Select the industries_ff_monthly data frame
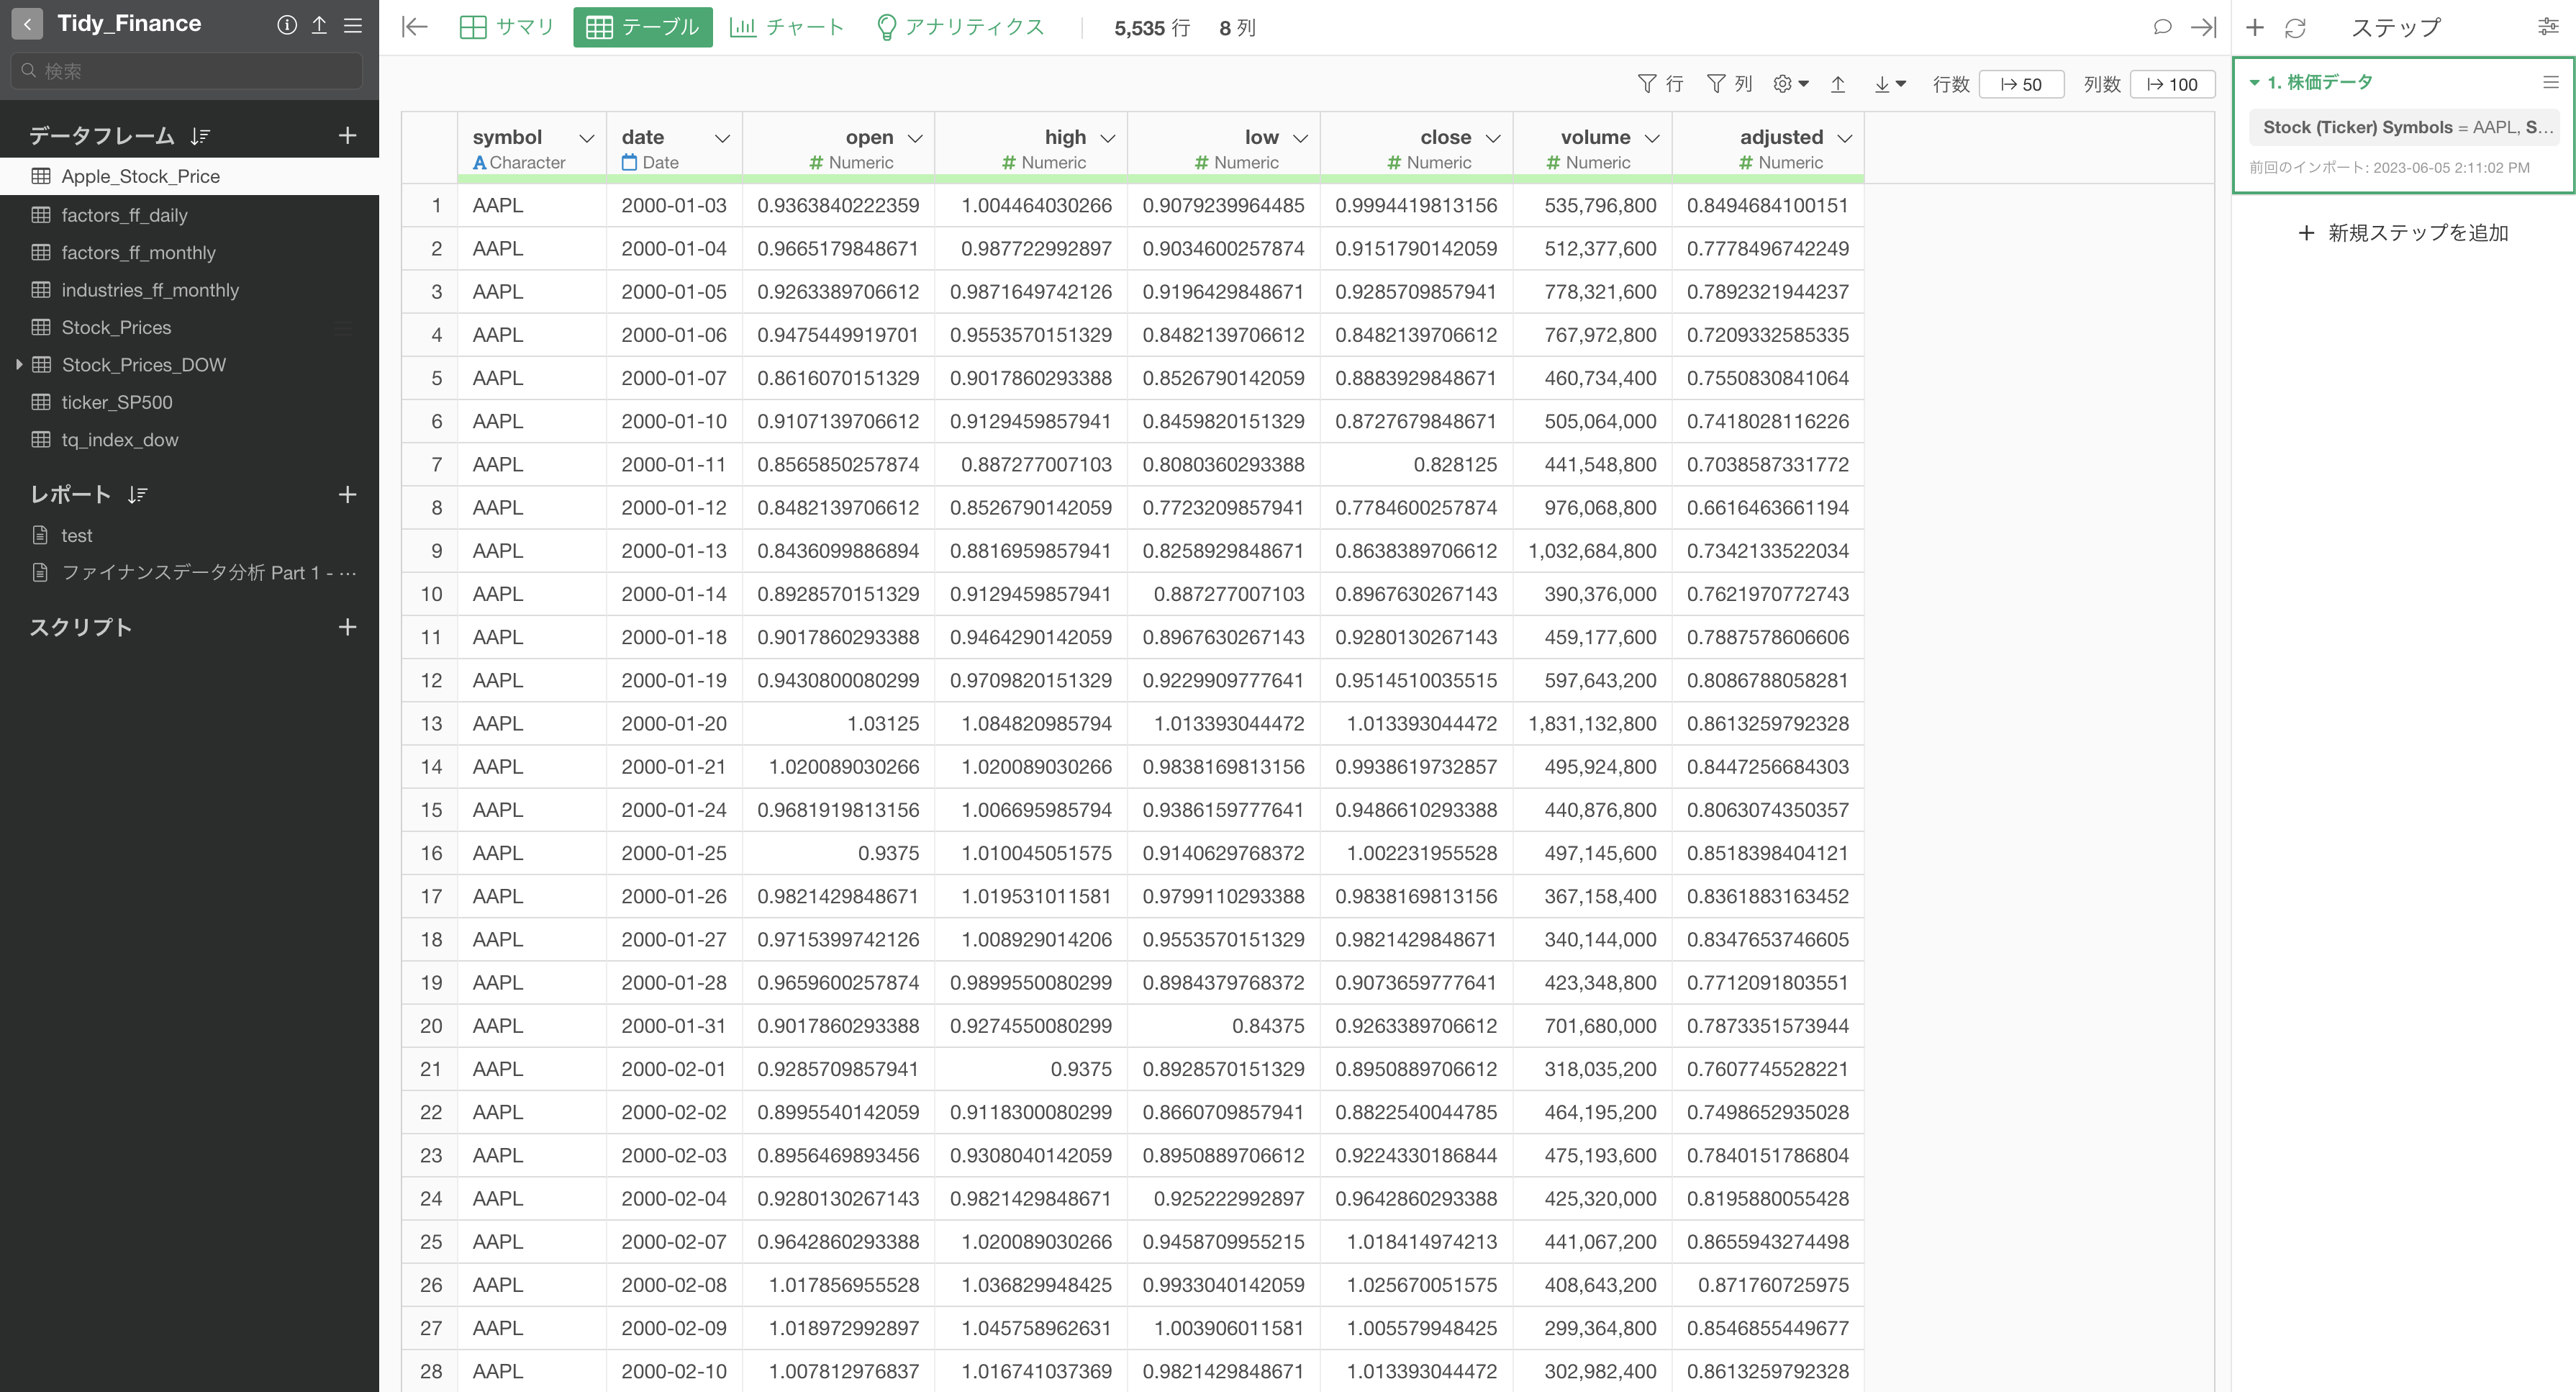Viewport: 2576px width, 1392px height. [189, 290]
